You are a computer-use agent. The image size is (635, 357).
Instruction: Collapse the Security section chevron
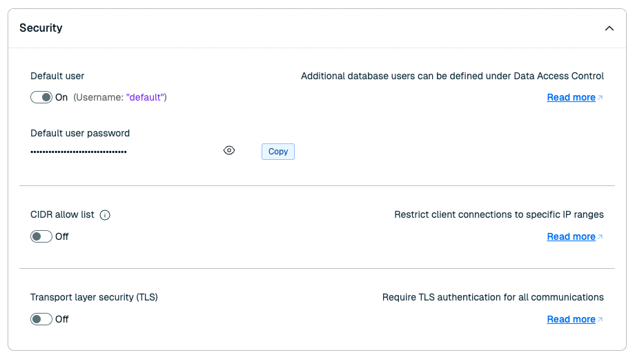[609, 28]
